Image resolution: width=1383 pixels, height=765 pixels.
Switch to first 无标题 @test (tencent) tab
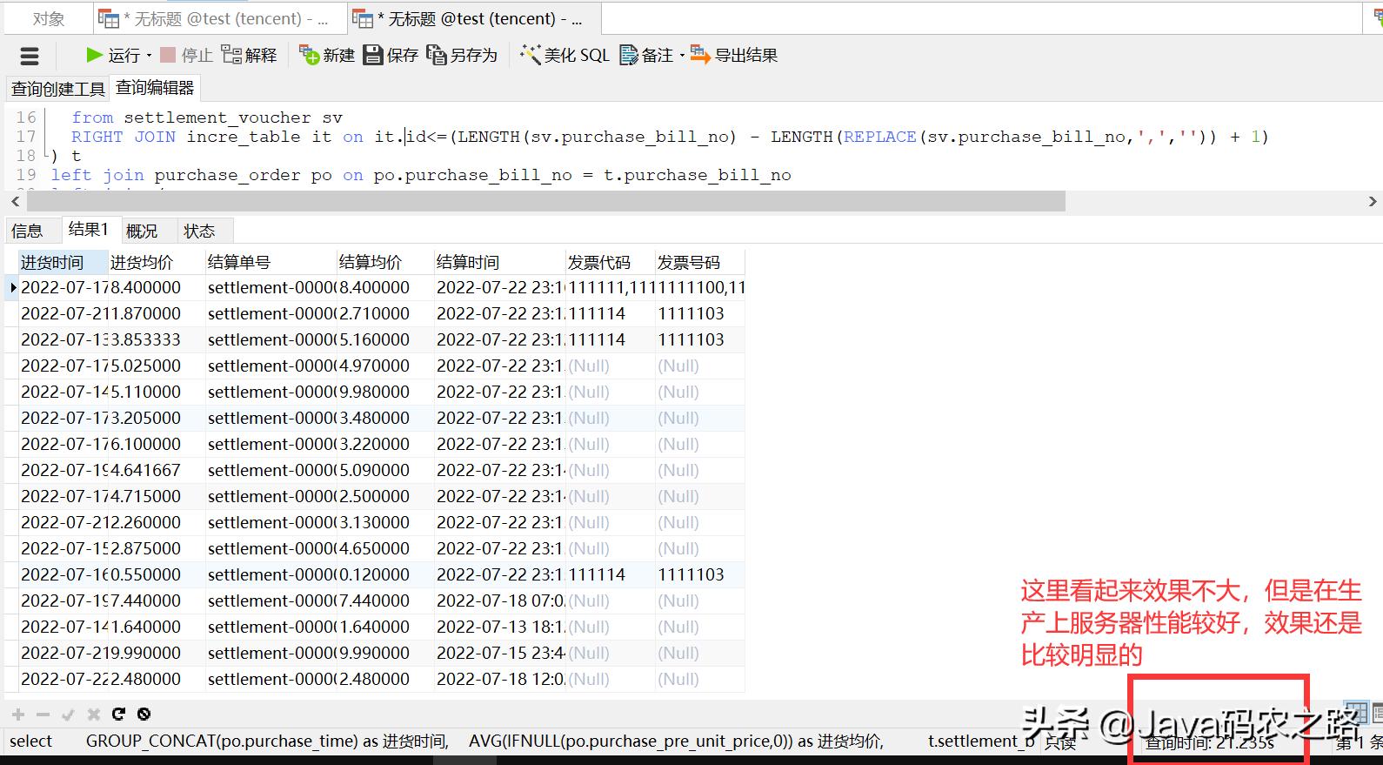(219, 18)
